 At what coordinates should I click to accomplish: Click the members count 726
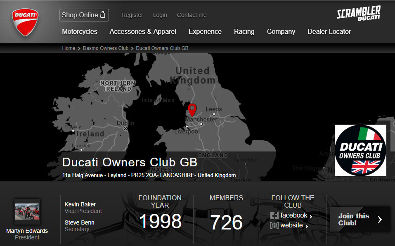click(226, 222)
